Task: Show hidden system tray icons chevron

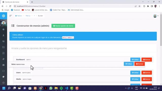Action: 126,88
